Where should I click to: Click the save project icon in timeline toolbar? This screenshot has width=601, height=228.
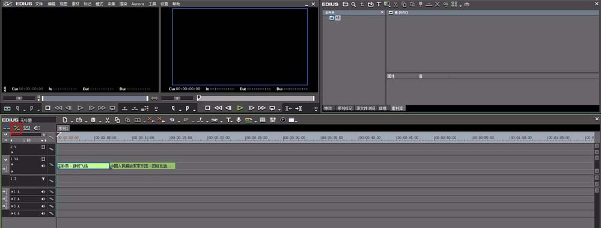pos(93,120)
